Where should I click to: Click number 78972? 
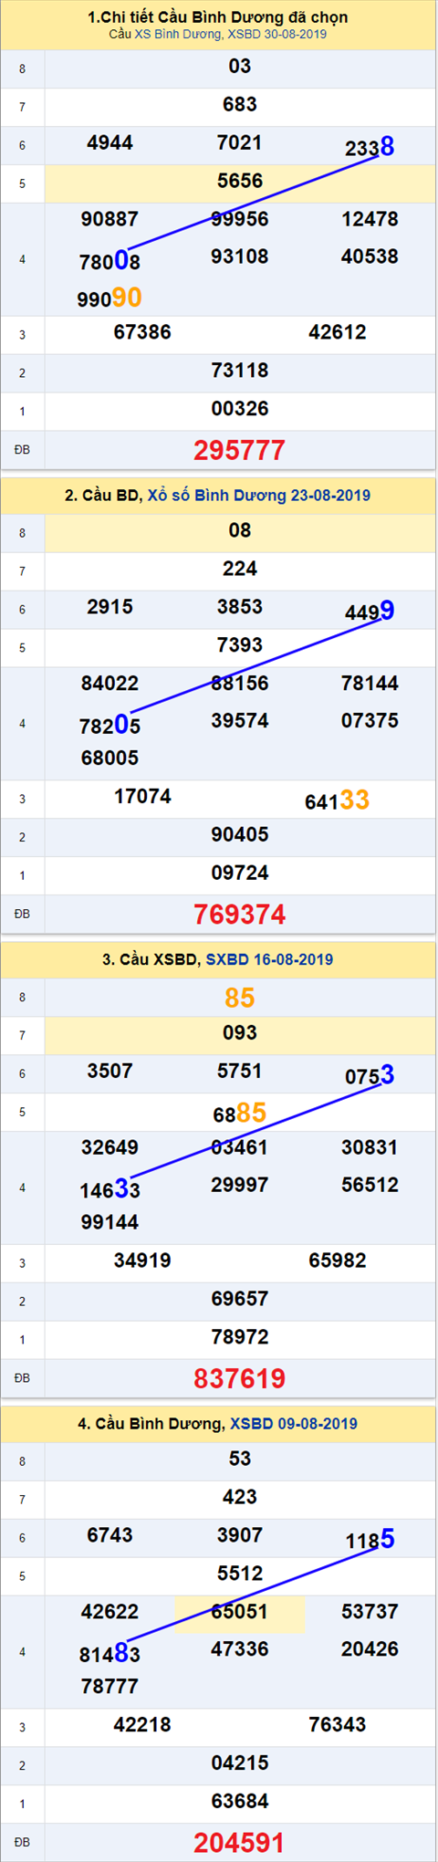coord(240,1337)
